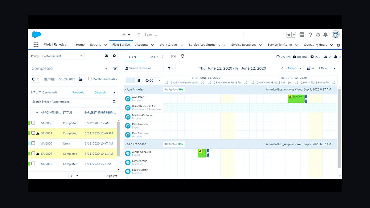Expand the arrow next to Dispatch
The height and width of the screenshot is (208, 370).
[114, 92]
